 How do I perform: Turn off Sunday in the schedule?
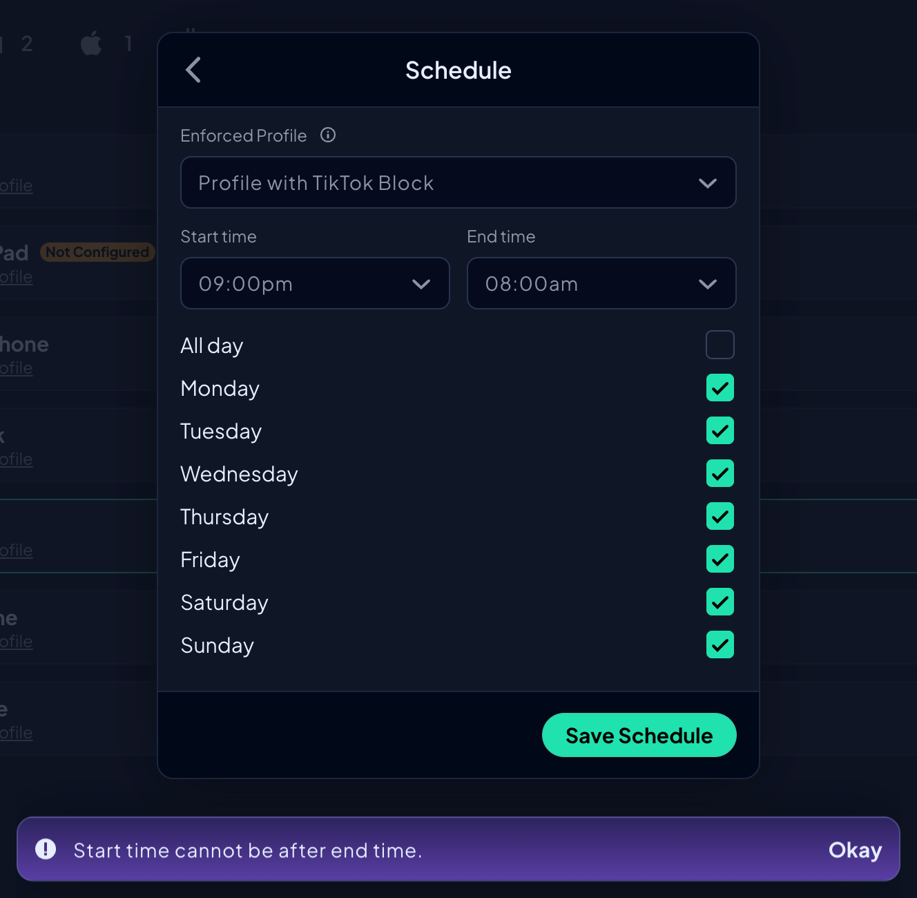[x=720, y=644]
